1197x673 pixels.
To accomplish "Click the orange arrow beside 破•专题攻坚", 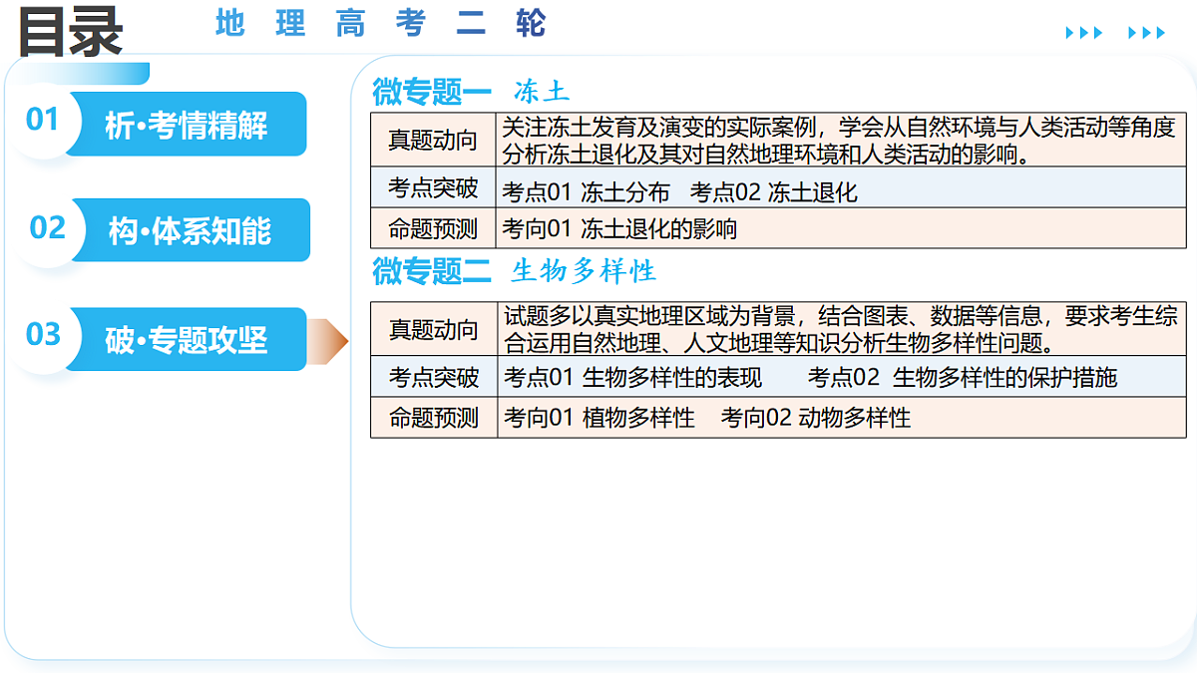I will coord(328,341).
